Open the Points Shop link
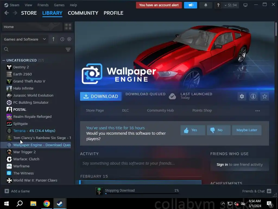 pyautogui.click(x=202, y=110)
